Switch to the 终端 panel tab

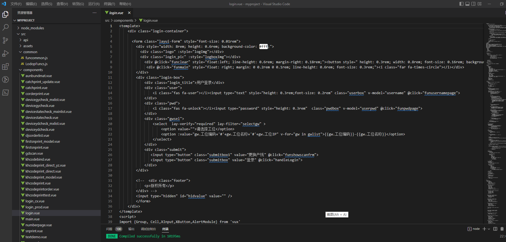pyautogui.click(x=165, y=229)
